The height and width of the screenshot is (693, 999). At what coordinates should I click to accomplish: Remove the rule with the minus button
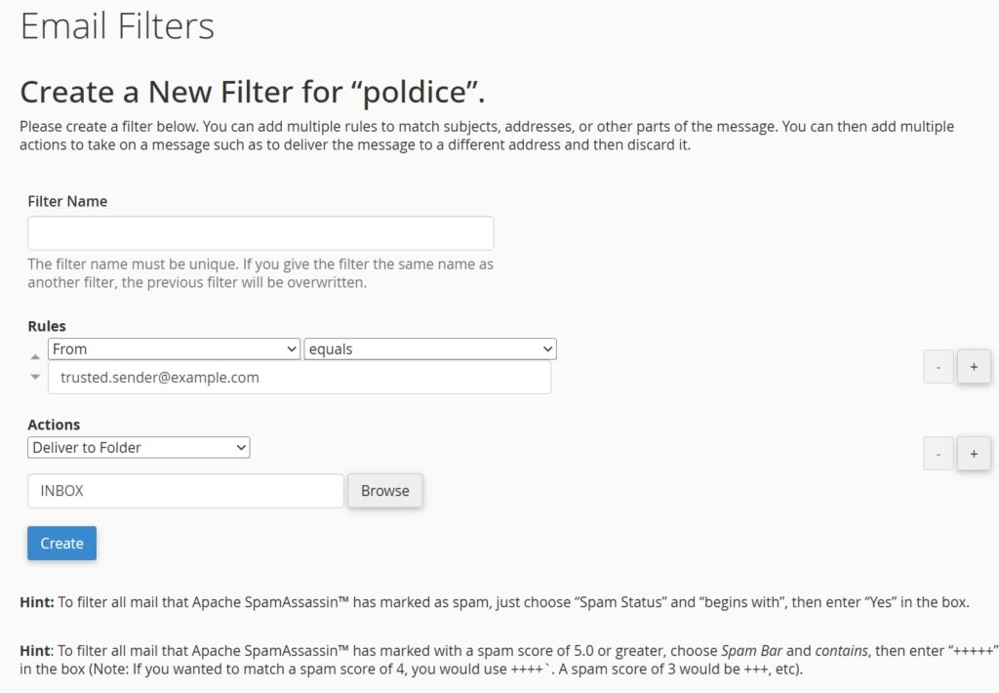(x=938, y=366)
